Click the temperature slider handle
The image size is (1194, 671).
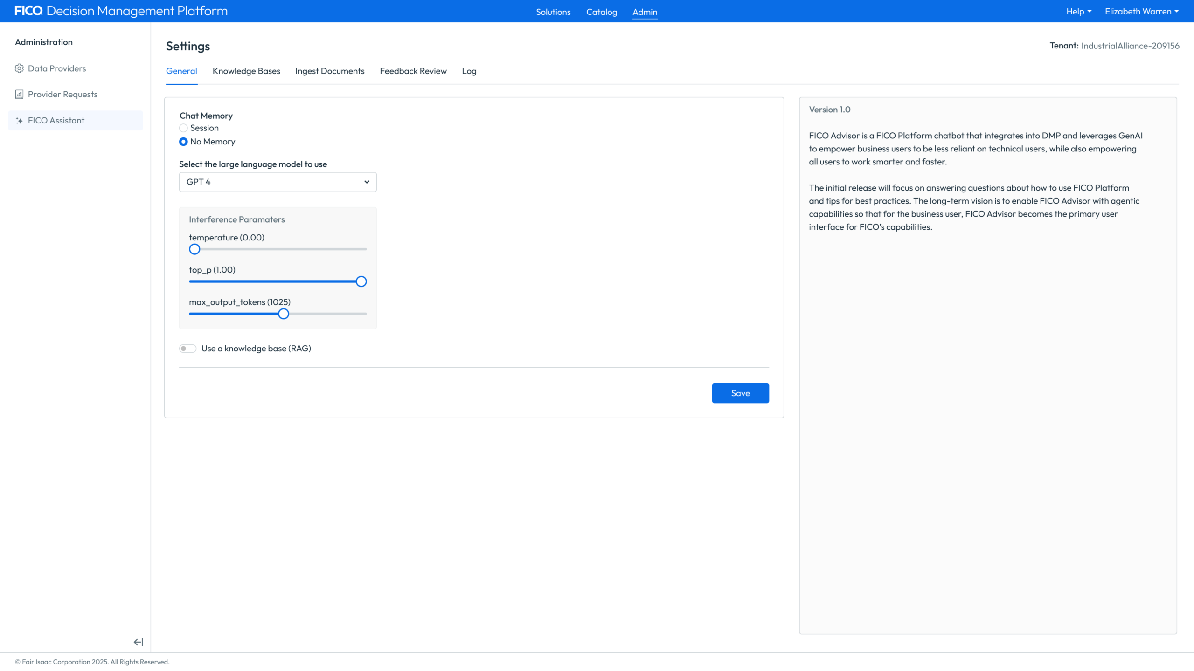pos(194,249)
